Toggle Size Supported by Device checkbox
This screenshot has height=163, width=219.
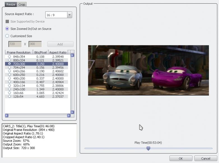pos(7,22)
